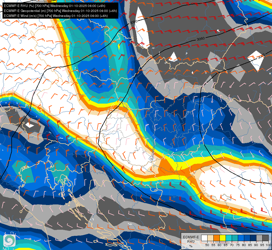Click the navy 85–90 legend swatch
The image size is (272, 250).
point(253,238)
